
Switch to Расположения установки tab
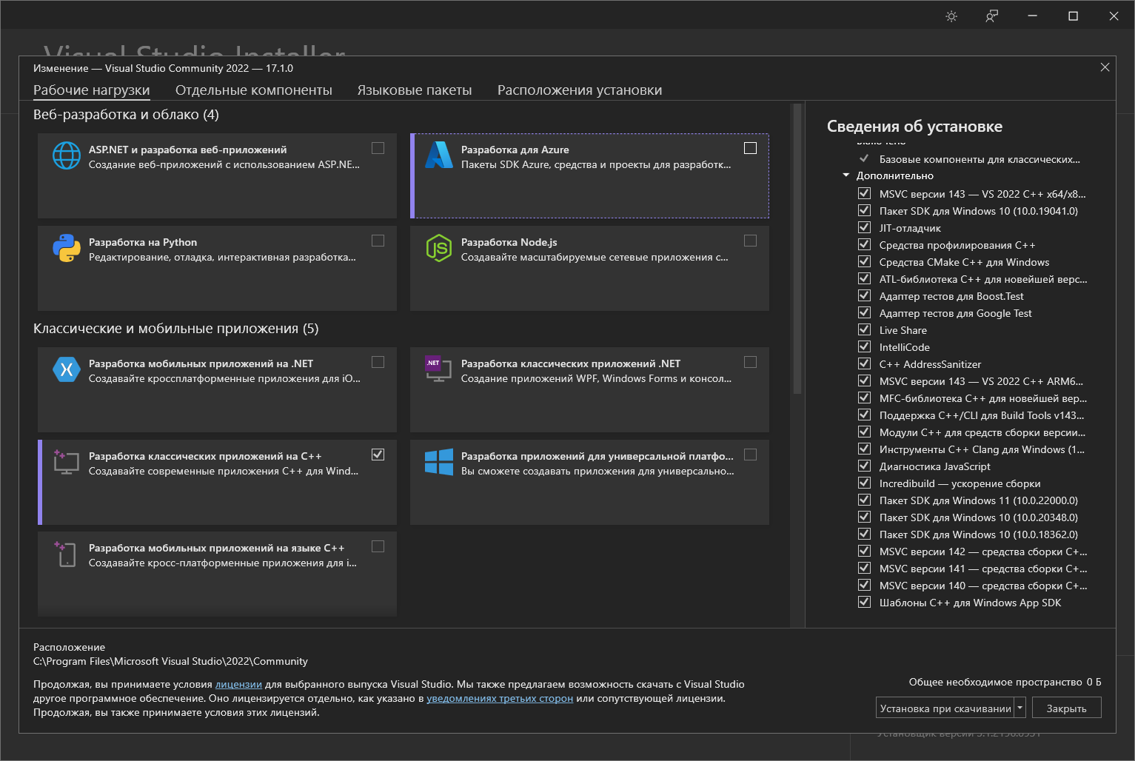coord(580,90)
